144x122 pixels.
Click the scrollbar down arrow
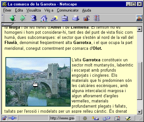pos(140,112)
